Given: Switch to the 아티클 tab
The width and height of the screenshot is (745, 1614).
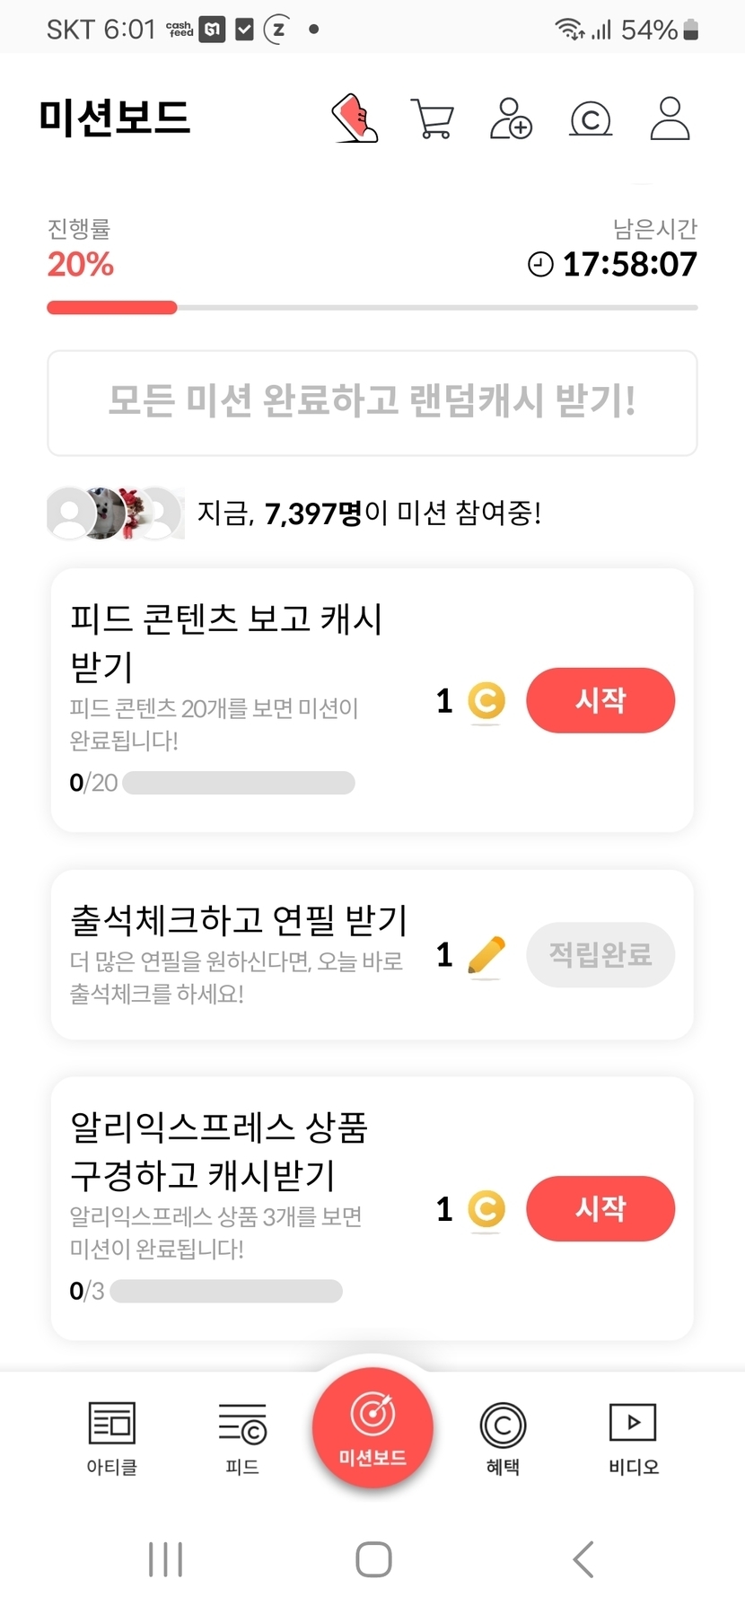Looking at the screenshot, I should 112,1438.
